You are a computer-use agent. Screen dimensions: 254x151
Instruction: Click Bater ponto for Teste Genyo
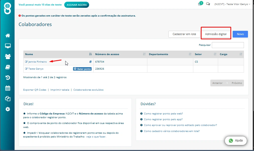[82, 69]
